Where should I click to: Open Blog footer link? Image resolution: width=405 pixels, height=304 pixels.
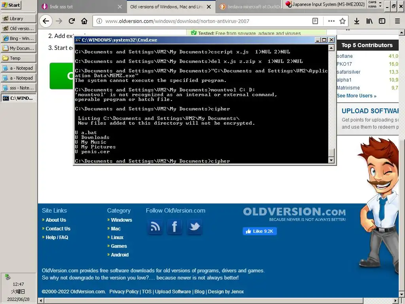point(199,292)
